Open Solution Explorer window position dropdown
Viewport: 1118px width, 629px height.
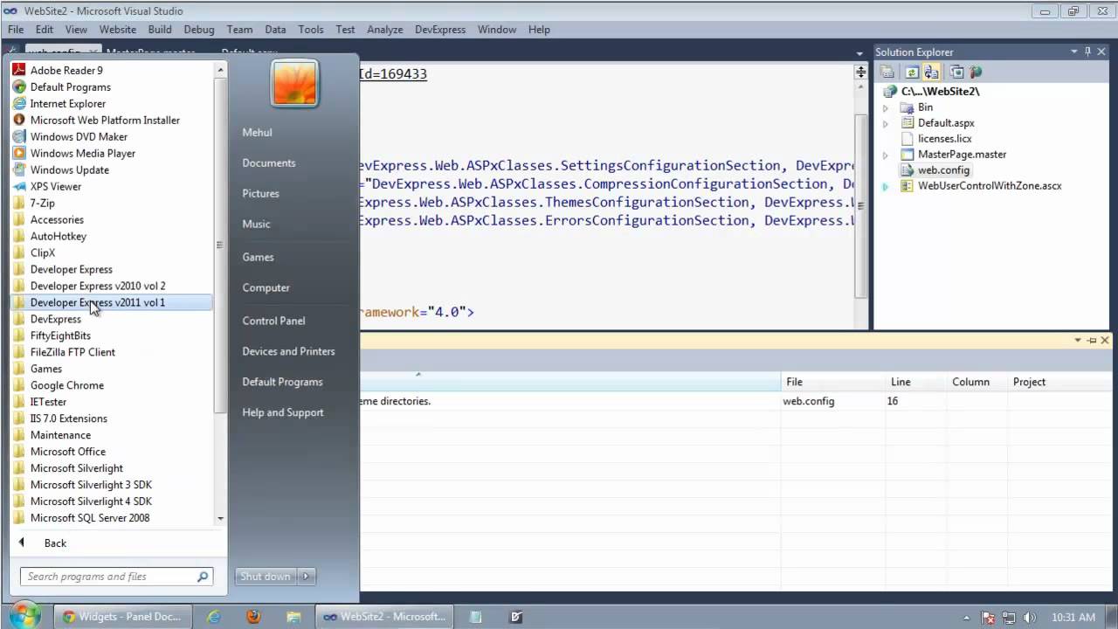coord(1075,52)
